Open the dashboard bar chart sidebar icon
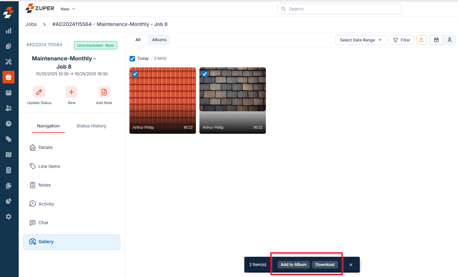The width and height of the screenshot is (458, 277). tap(9, 31)
